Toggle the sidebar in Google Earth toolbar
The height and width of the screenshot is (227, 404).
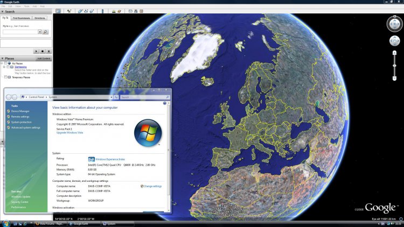coord(58,11)
